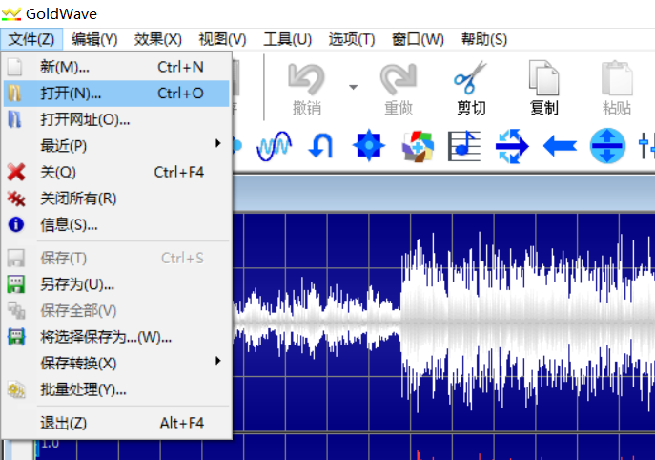Expand the 保存转换(X) submenu
Viewport: 655px width, 460px height.
coord(116,363)
